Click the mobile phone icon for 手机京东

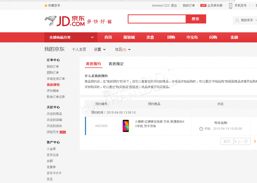(x=230, y=6)
